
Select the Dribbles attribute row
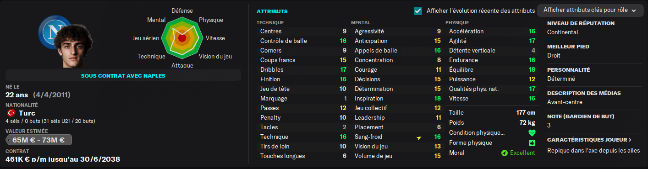click(x=302, y=70)
